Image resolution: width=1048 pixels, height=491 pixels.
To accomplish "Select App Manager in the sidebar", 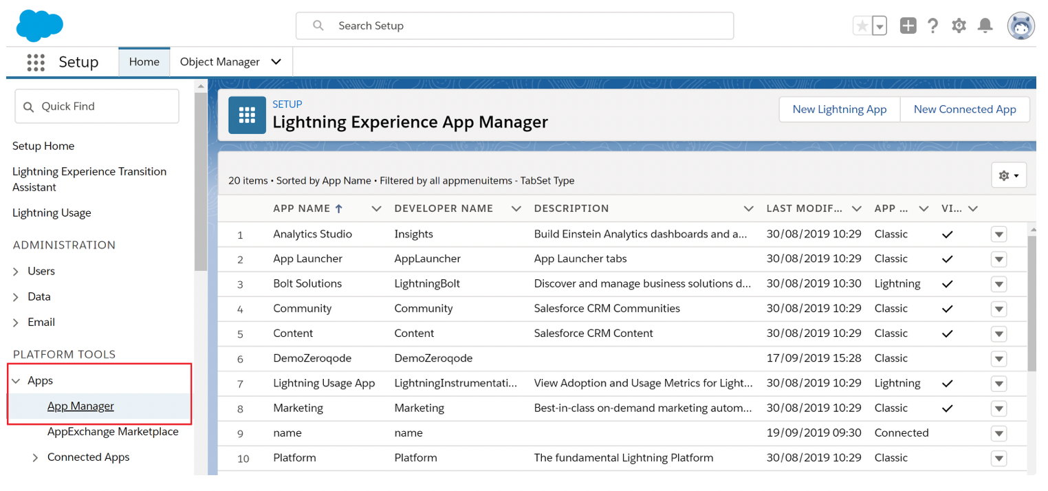I will (80, 406).
